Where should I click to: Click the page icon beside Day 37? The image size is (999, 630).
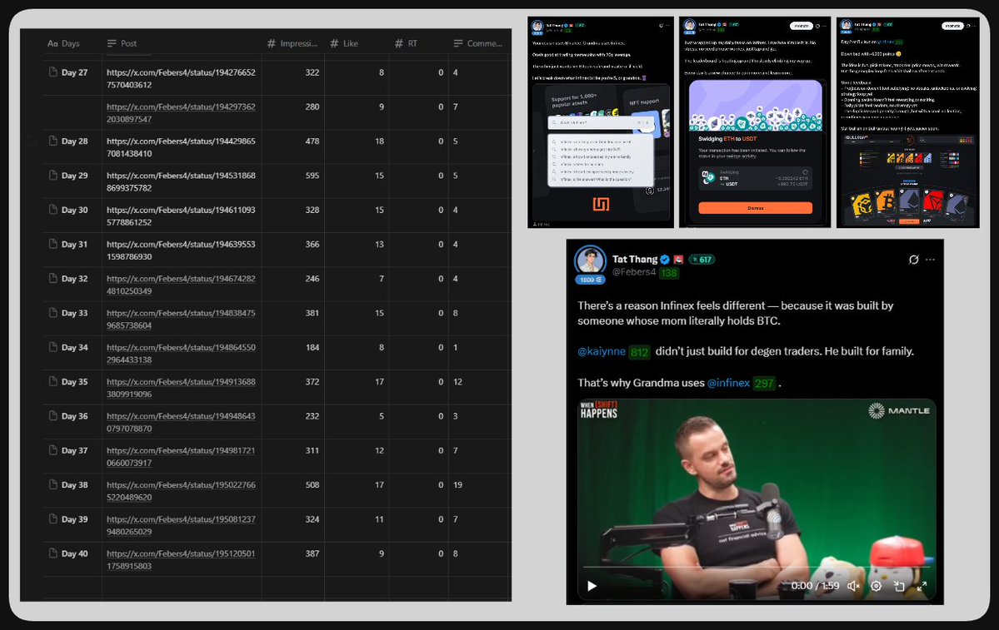click(52, 450)
